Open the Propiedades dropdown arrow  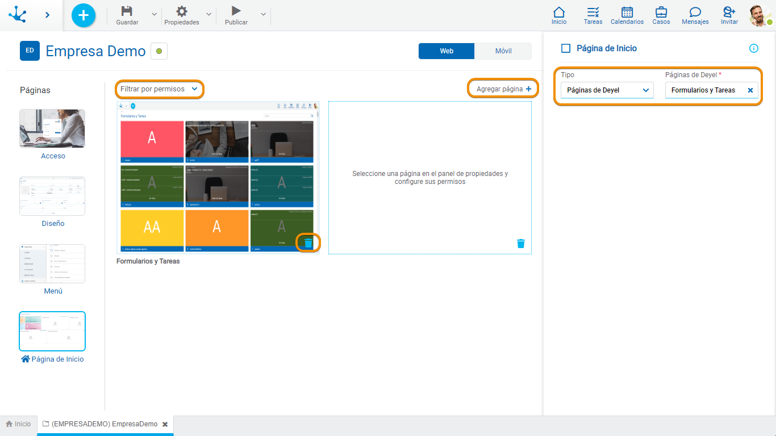tap(208, 14)
